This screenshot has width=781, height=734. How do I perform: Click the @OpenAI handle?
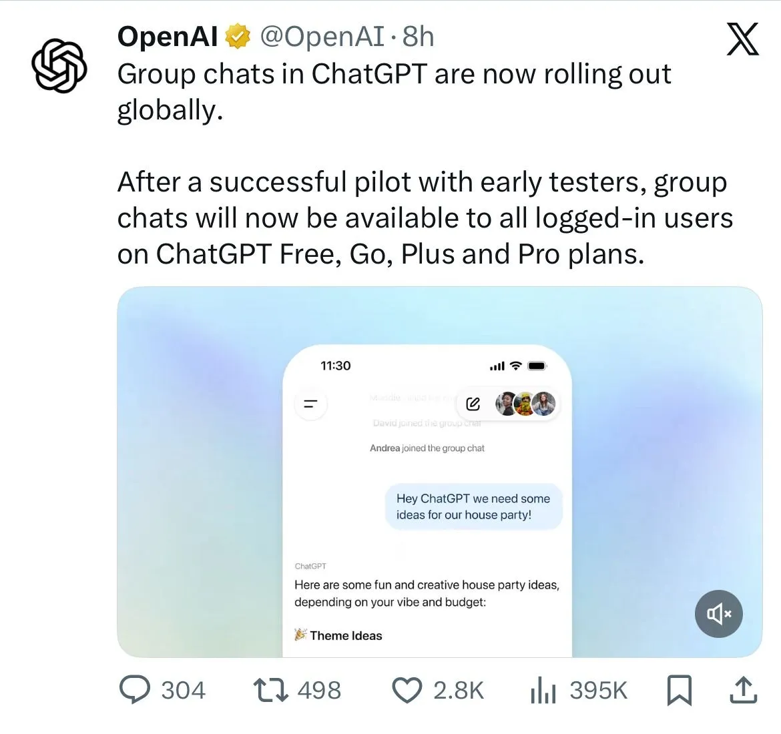322,37
